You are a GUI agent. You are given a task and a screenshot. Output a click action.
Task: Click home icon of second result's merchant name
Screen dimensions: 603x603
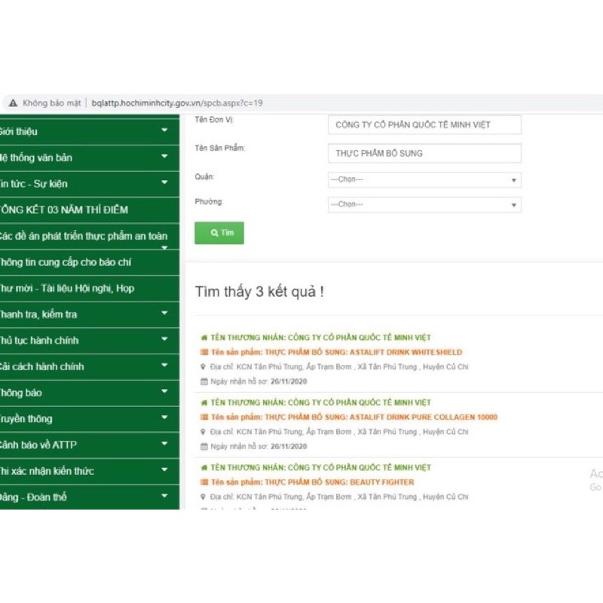pos(204,403)
